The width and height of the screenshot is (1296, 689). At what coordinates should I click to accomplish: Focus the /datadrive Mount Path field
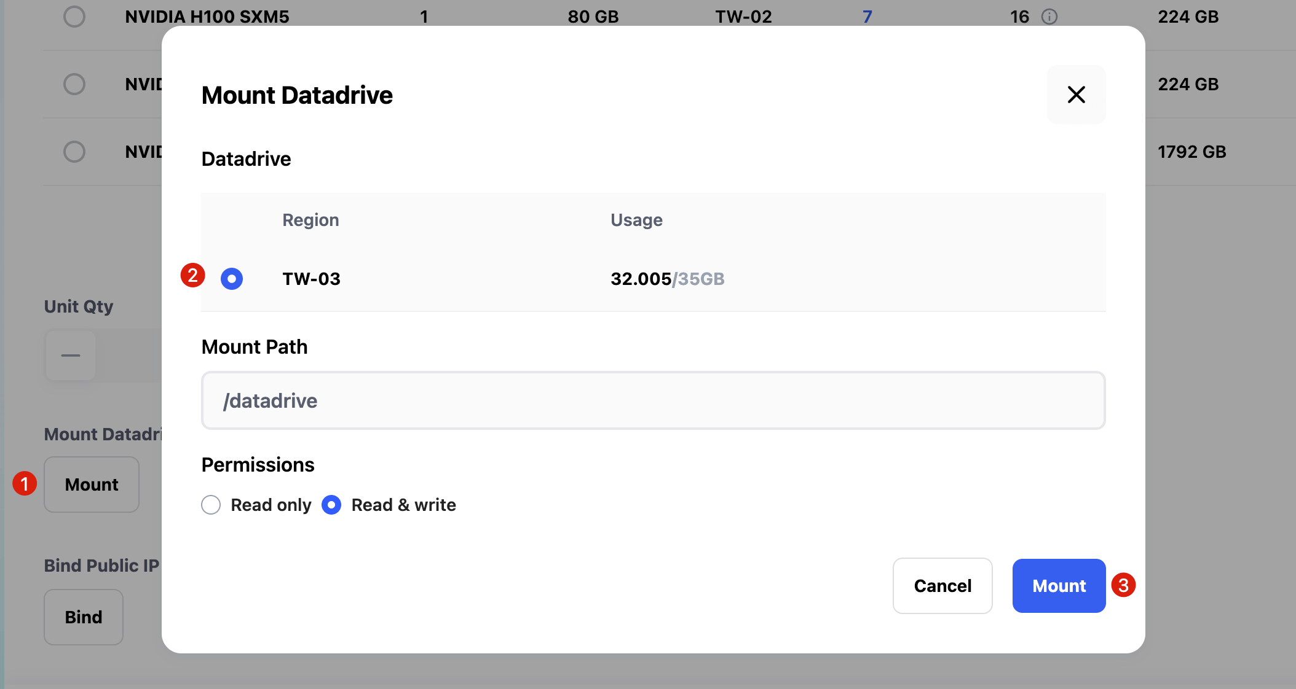pyautogui.click(x=653, y=400)
